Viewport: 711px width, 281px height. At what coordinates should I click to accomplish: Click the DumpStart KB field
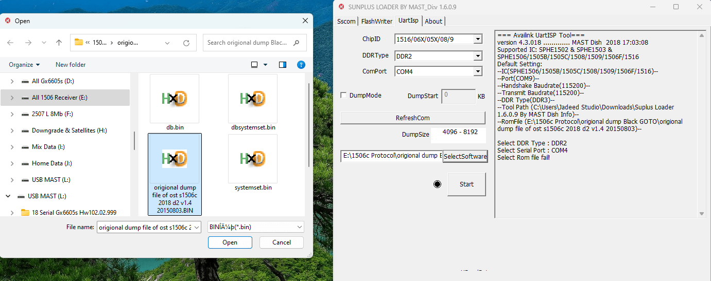coord(458,96)
